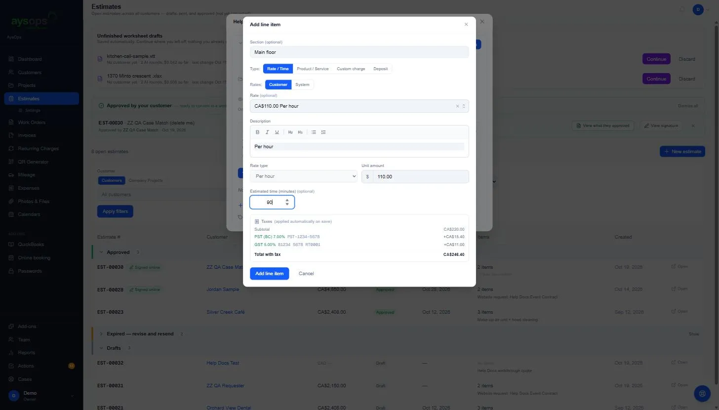Open Expenses in the sidebar
The width and height of the screenshot is (719, 410).
point(41,188)
